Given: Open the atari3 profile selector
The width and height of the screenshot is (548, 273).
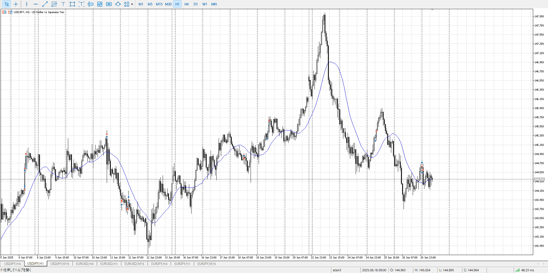Looking at the screenshot, I should point(337,270).
